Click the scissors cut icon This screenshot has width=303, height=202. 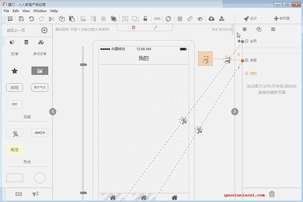(52, 19)
